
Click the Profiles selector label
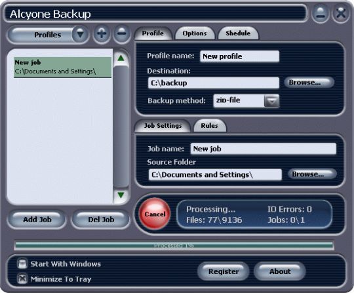coord(48,35)
